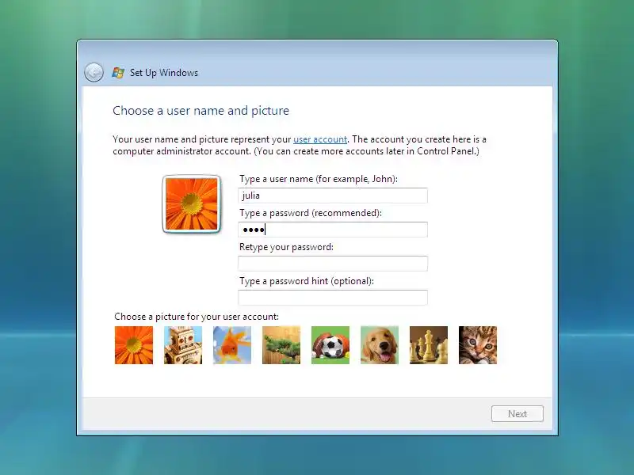Click the label Type a user name (for example, John):
634x475 pixels.
(319, 179)
